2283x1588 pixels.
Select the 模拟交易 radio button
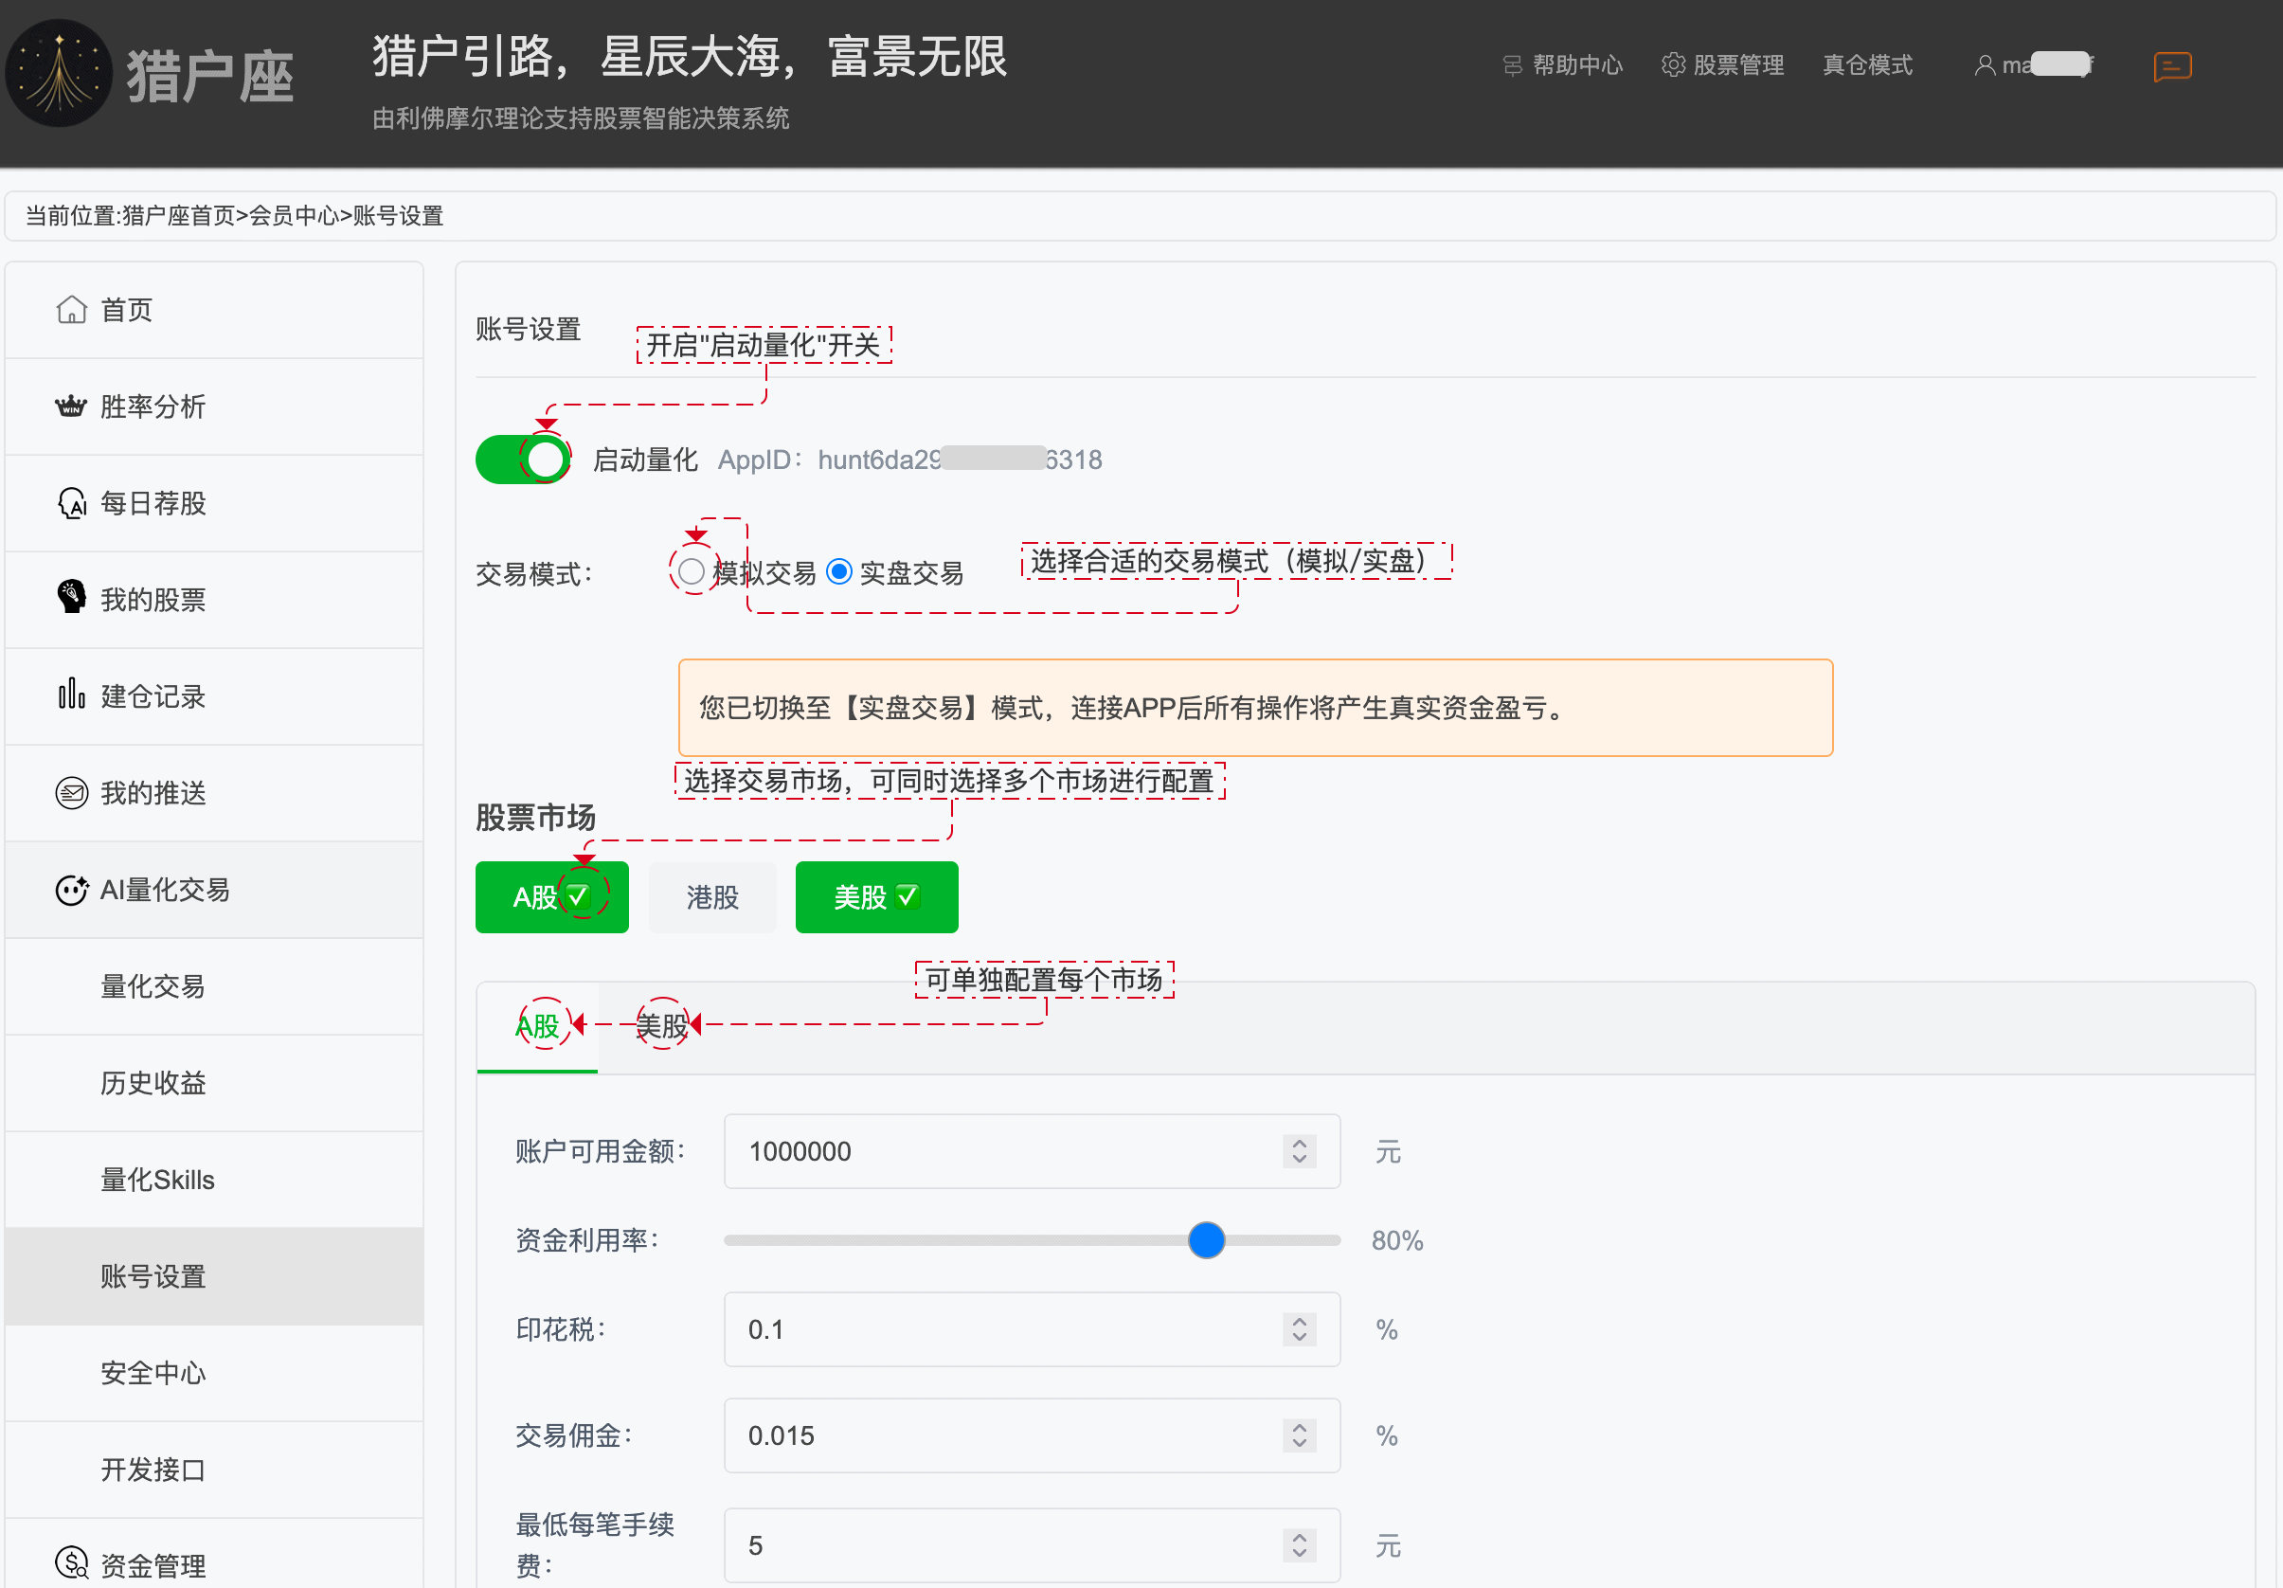click(x=692, y=571)
